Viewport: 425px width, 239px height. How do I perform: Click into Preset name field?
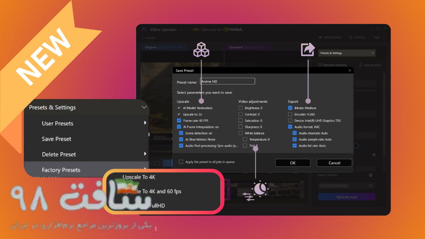227,81
